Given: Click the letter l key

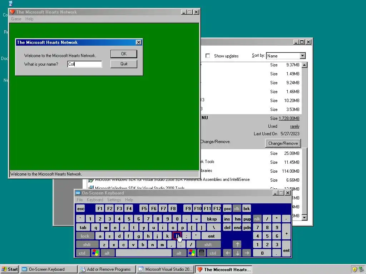Looking at the screenshot, I should coord(177,236).
